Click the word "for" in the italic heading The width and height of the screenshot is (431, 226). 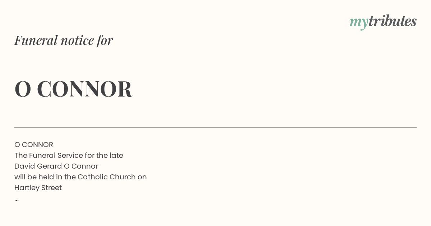pos(105,41)
